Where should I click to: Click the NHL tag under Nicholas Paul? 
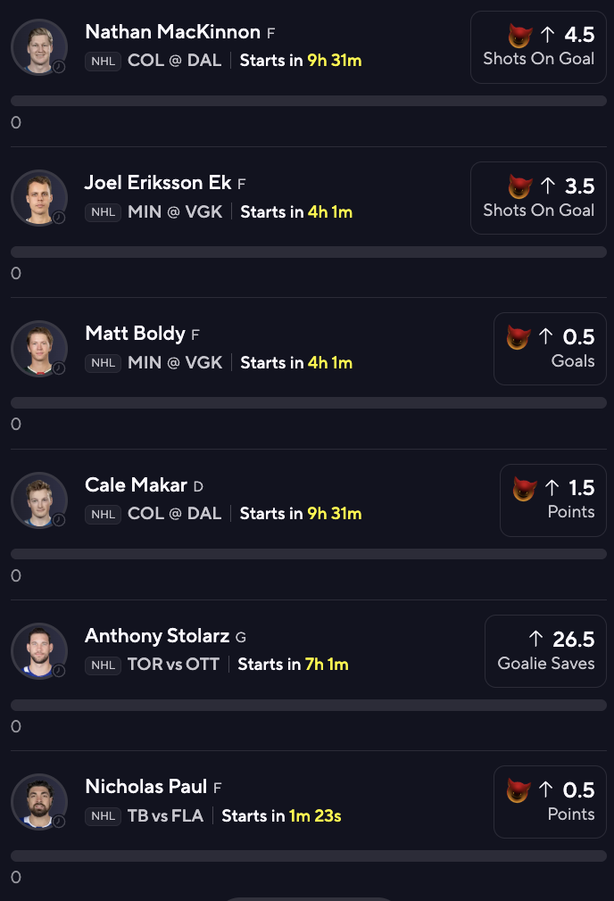pos(103,816)
